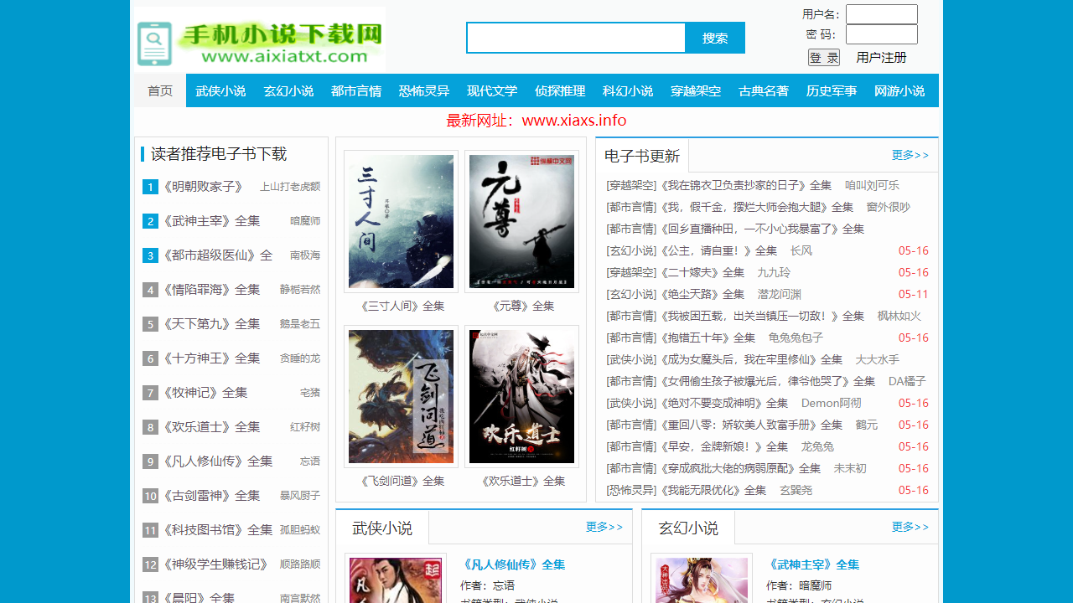Open 《我能无限优化》全集 update
The height and width of the screenshot is (603, 1073).
tap(713, 490)
